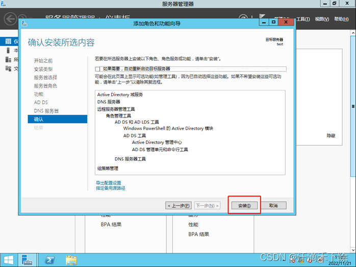Open the 指定备用源路径 link
Screen dimensions: 356x267
click(x=111, y=188)
